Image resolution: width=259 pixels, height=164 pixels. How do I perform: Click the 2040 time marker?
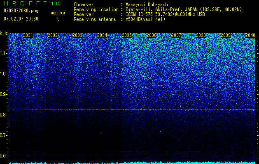pos(250,35)
